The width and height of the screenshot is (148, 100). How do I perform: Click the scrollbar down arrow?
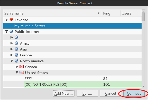[143, 86]
